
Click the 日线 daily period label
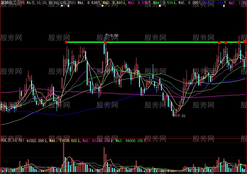(21, 2)
